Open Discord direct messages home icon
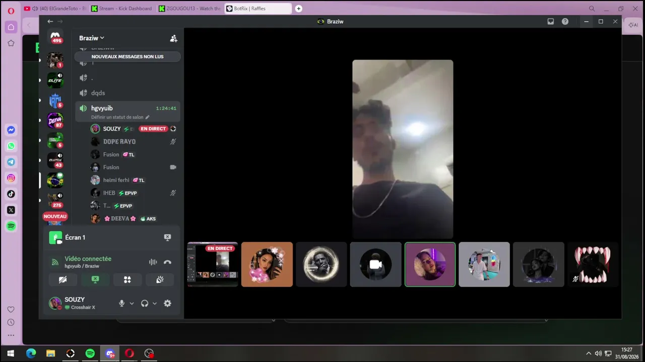Image resolution: width=645 pixels, height=362 pixels. [55, 36]
